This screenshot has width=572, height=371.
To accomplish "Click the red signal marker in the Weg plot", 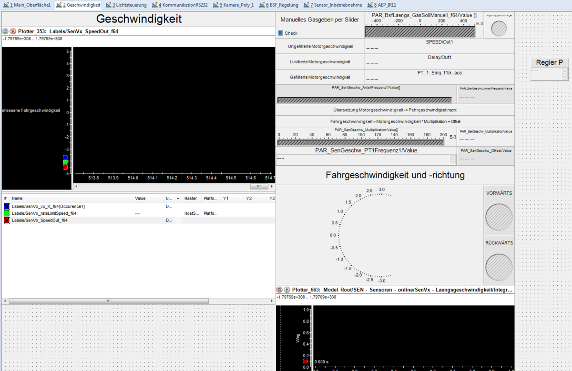I will point(306,361).
